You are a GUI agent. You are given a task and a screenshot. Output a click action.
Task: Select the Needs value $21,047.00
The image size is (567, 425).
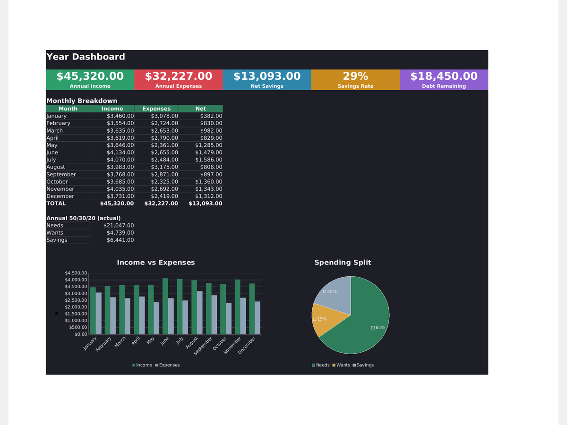[112, 226]
